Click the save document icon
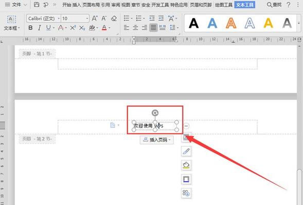The height and width of the screenshot is (205, 303). (x=37, y=5)
